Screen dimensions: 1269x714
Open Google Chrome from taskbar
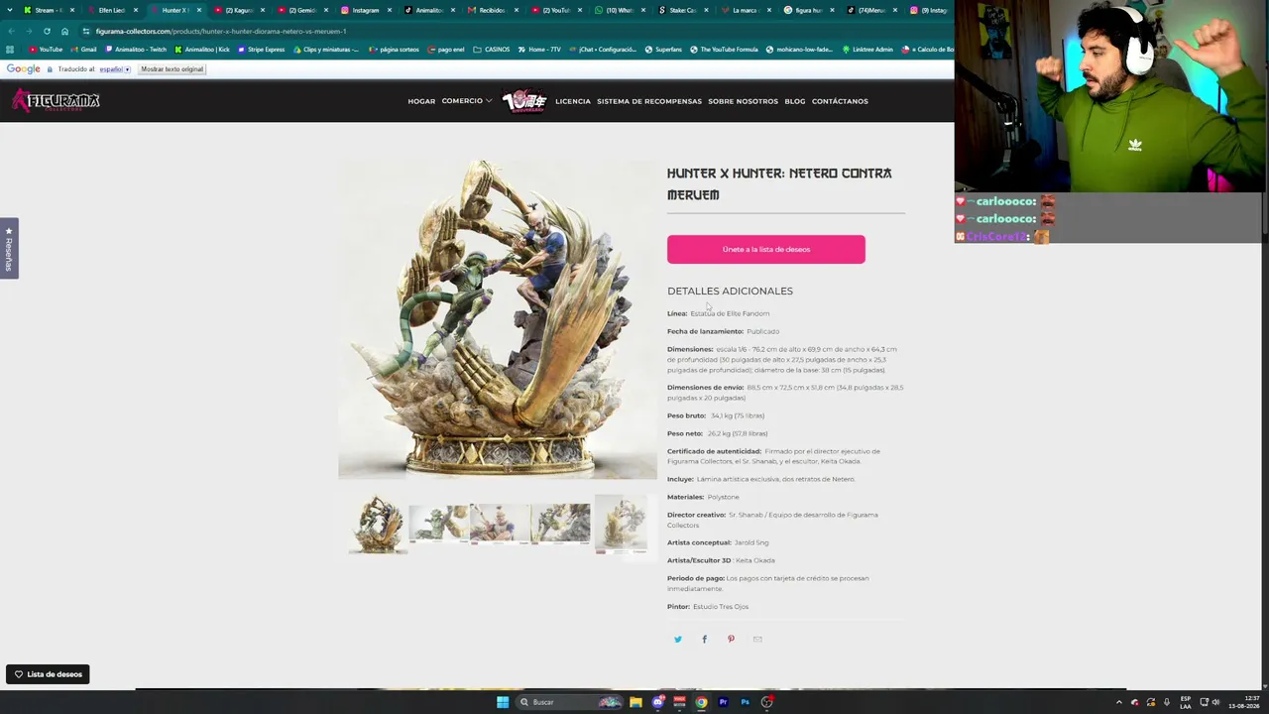701,702
